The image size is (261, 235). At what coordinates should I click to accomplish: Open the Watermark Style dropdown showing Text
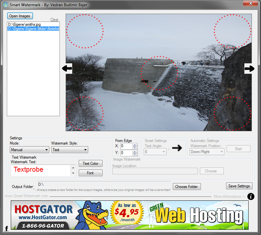(x=70, y=150)
